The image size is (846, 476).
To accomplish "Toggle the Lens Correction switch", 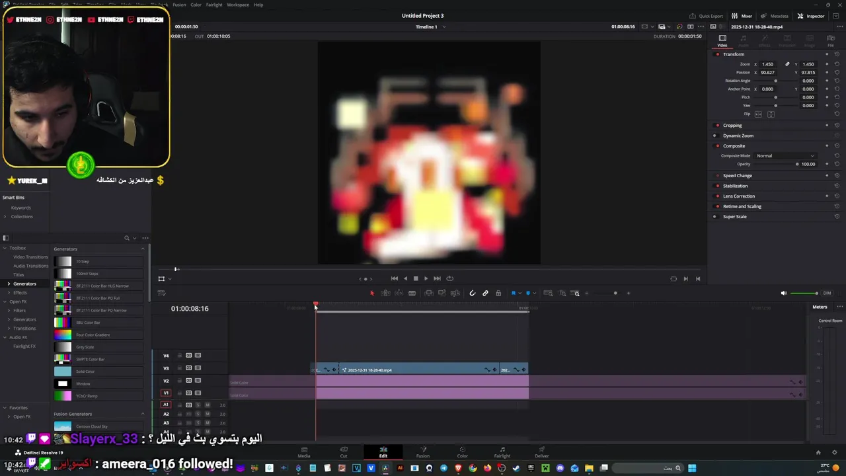I will coord(718,196).
